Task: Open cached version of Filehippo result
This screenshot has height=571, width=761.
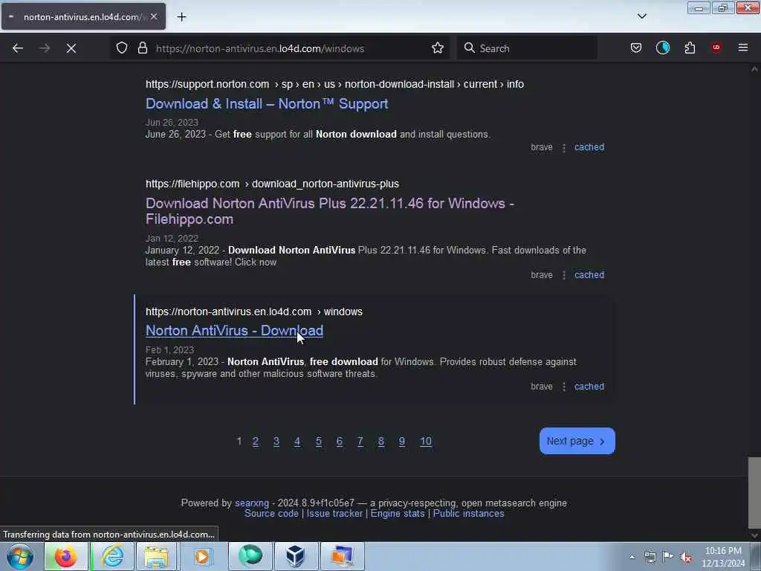Action: (x=589, y=275)
